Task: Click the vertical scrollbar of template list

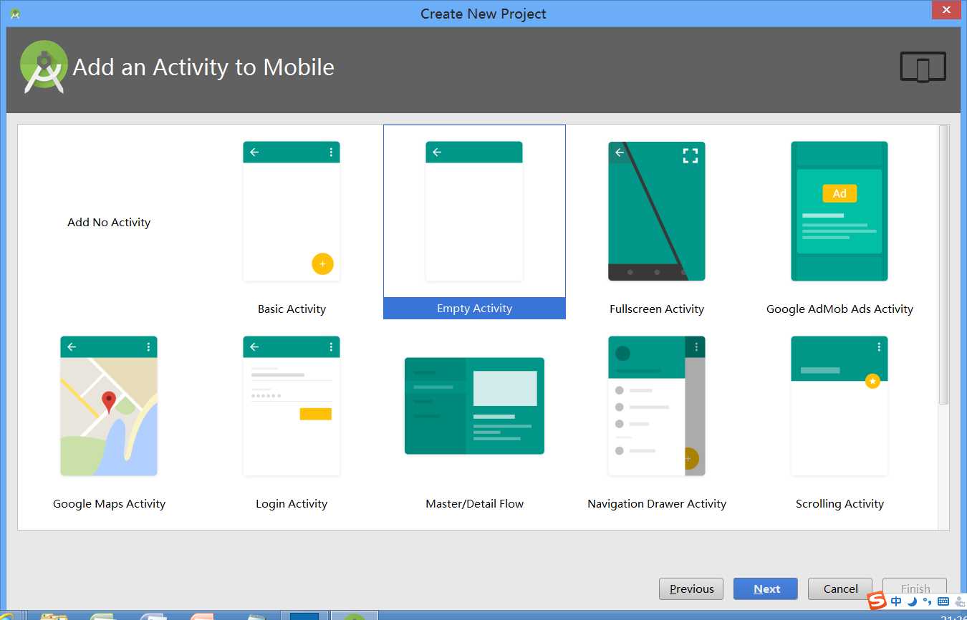Action: (x=943, y=265)
